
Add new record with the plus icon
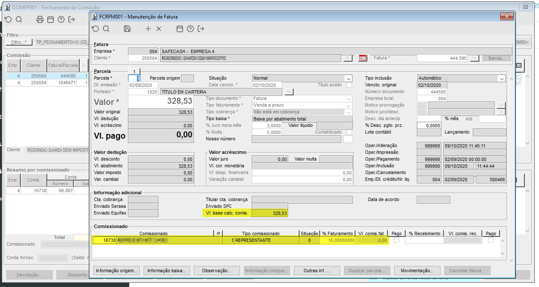pos(148,29)
